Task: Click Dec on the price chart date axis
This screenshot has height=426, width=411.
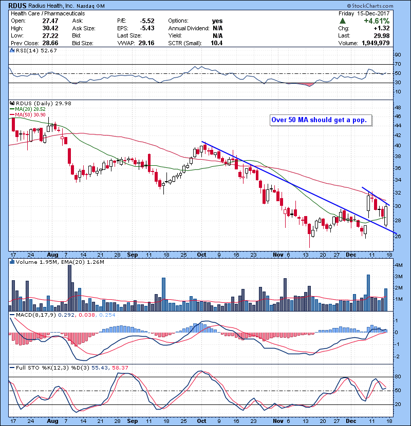Action: (x=351, y=255)
